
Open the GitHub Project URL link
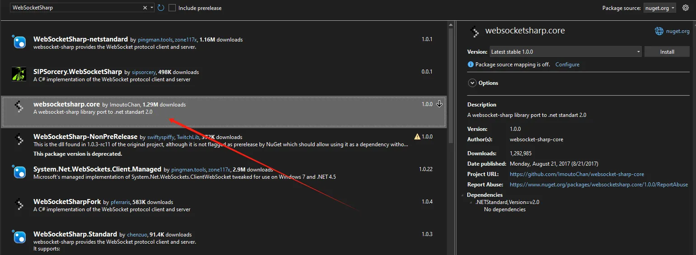coord(577,174)
